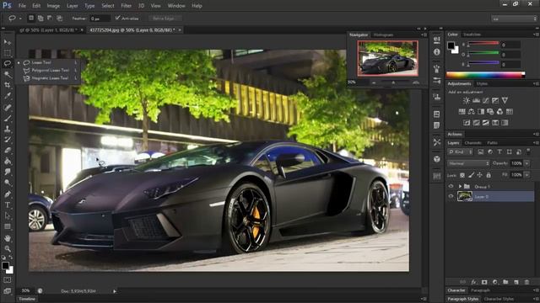This screenshot has height=303, width=540.
Task: Select the Dodge tool
Action: 8,183
